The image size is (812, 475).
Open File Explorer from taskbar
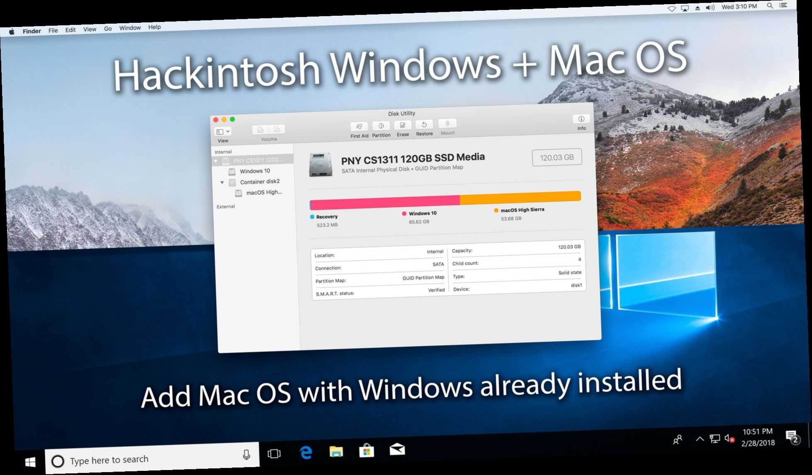click(x=336, y=451)
